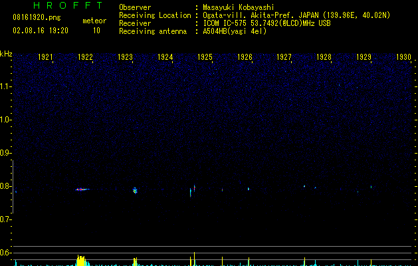
Task: Click the 1929 time axis marker
Action: click(364, 57)
